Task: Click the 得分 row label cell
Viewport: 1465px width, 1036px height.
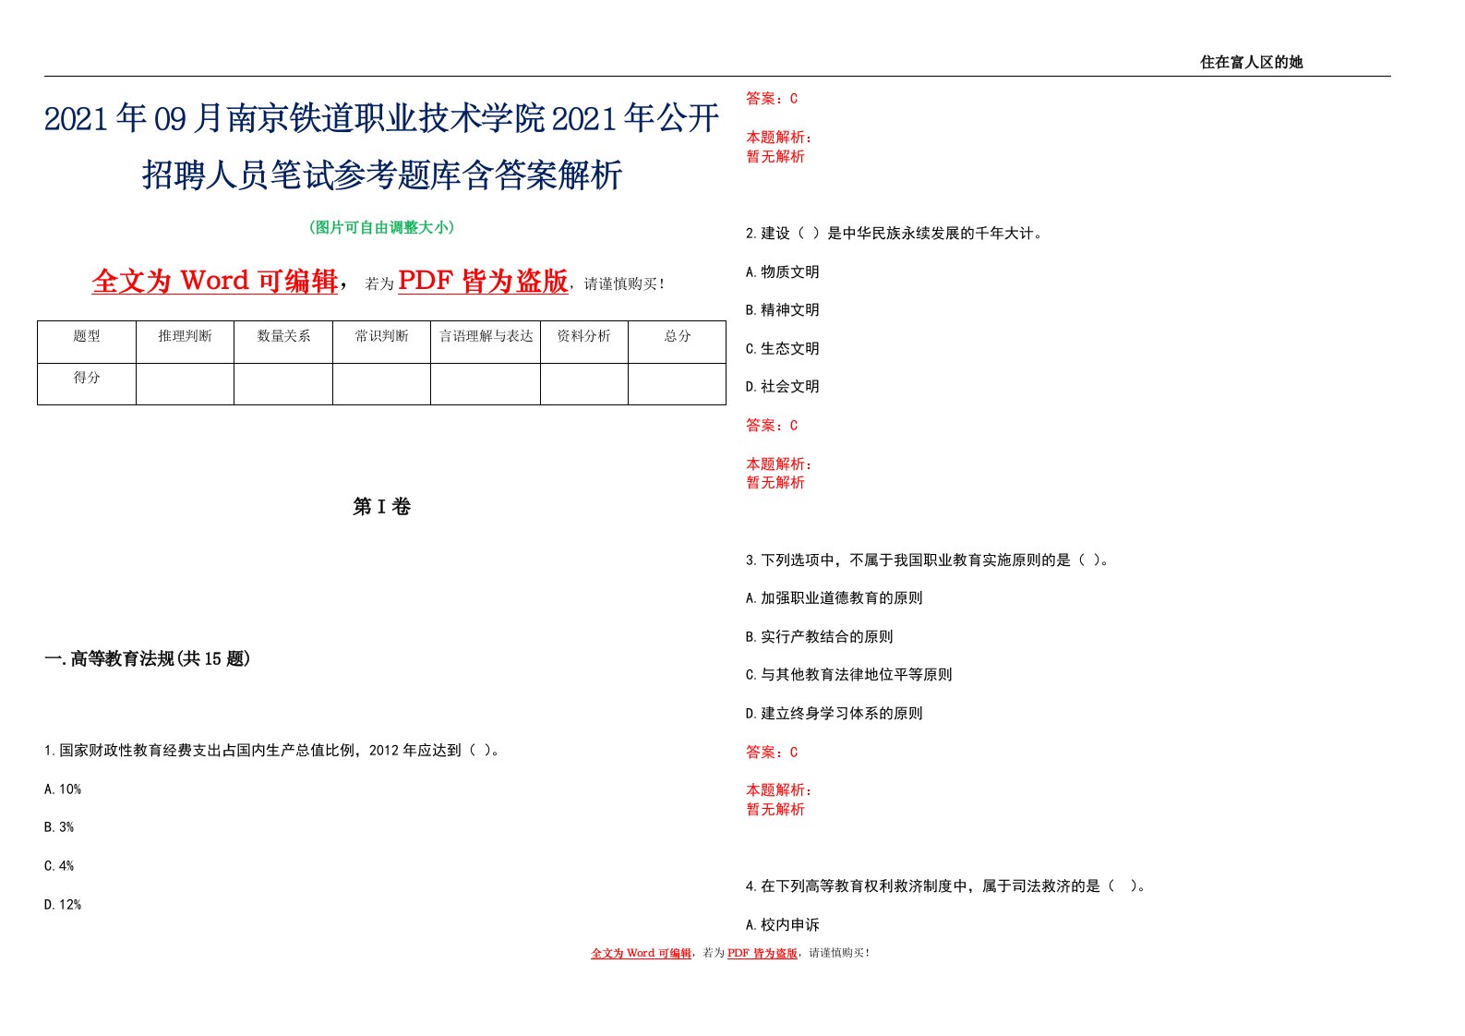Action: (87, 383)
